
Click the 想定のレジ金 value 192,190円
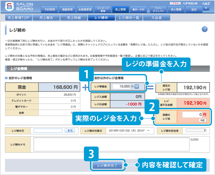click(x=195, y=87)
